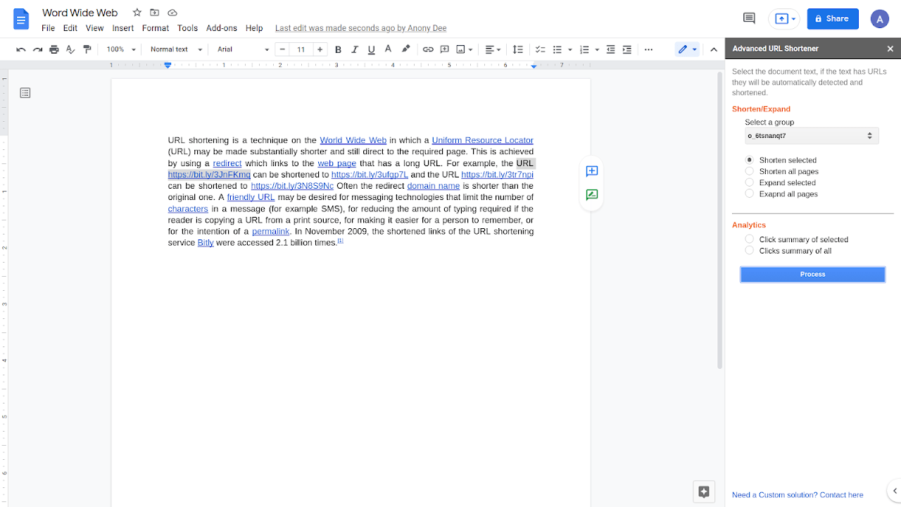This screenshot has height=507, width=901.
Task: Click Need a Custom solution contact link
Action: coord(798,495)
